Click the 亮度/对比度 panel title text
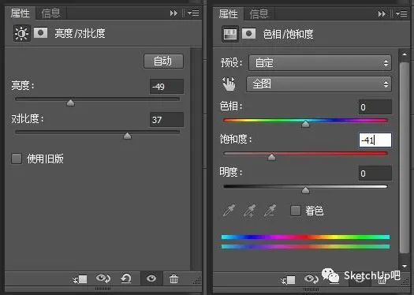414x295 pixels. click(80, 33)
